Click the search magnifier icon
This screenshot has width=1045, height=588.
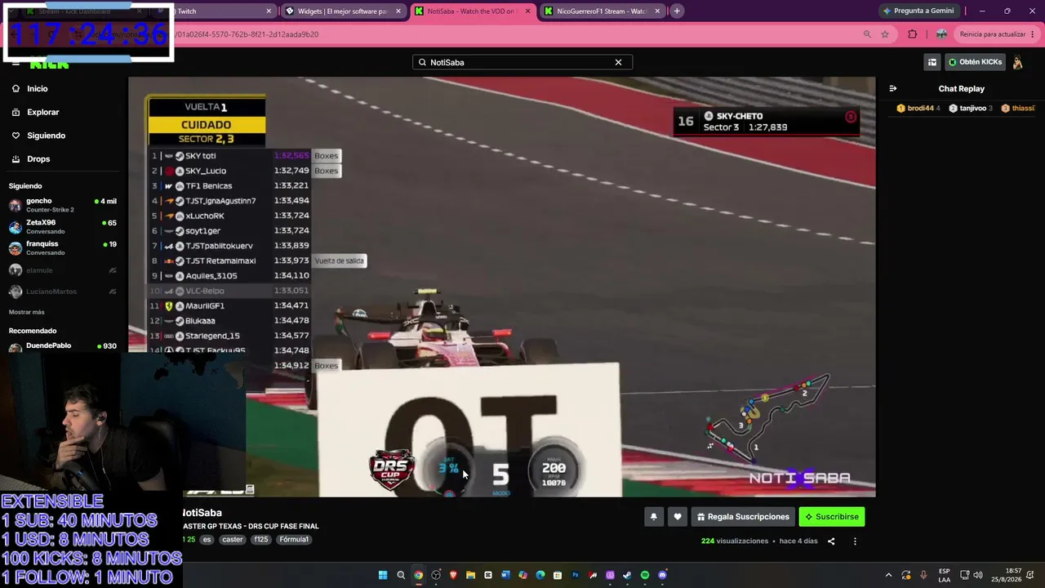coord(422,62)
